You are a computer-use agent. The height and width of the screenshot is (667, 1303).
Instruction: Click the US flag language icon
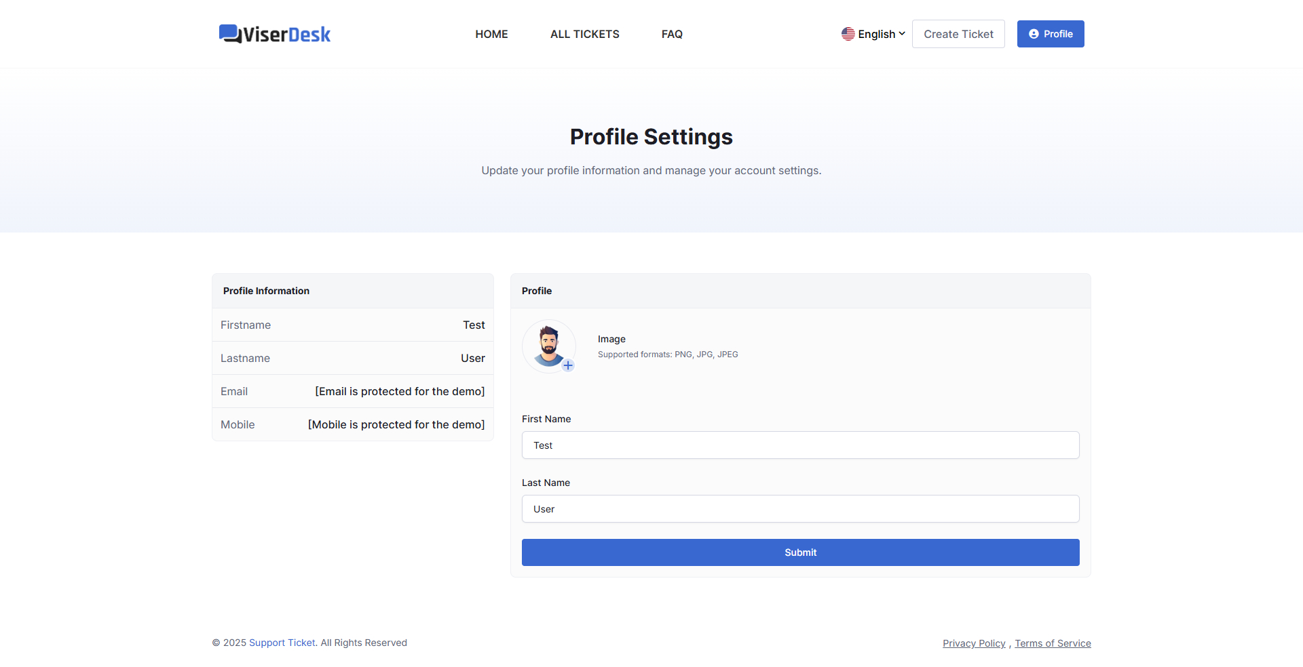(x=848, y=34)
